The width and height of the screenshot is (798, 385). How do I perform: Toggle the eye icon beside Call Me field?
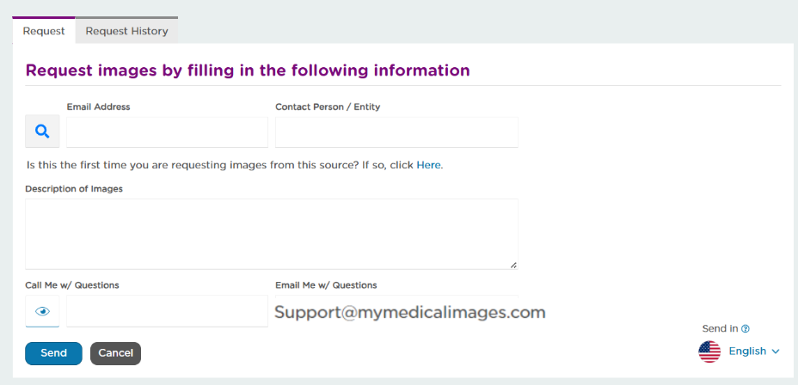tap(42, 311)
